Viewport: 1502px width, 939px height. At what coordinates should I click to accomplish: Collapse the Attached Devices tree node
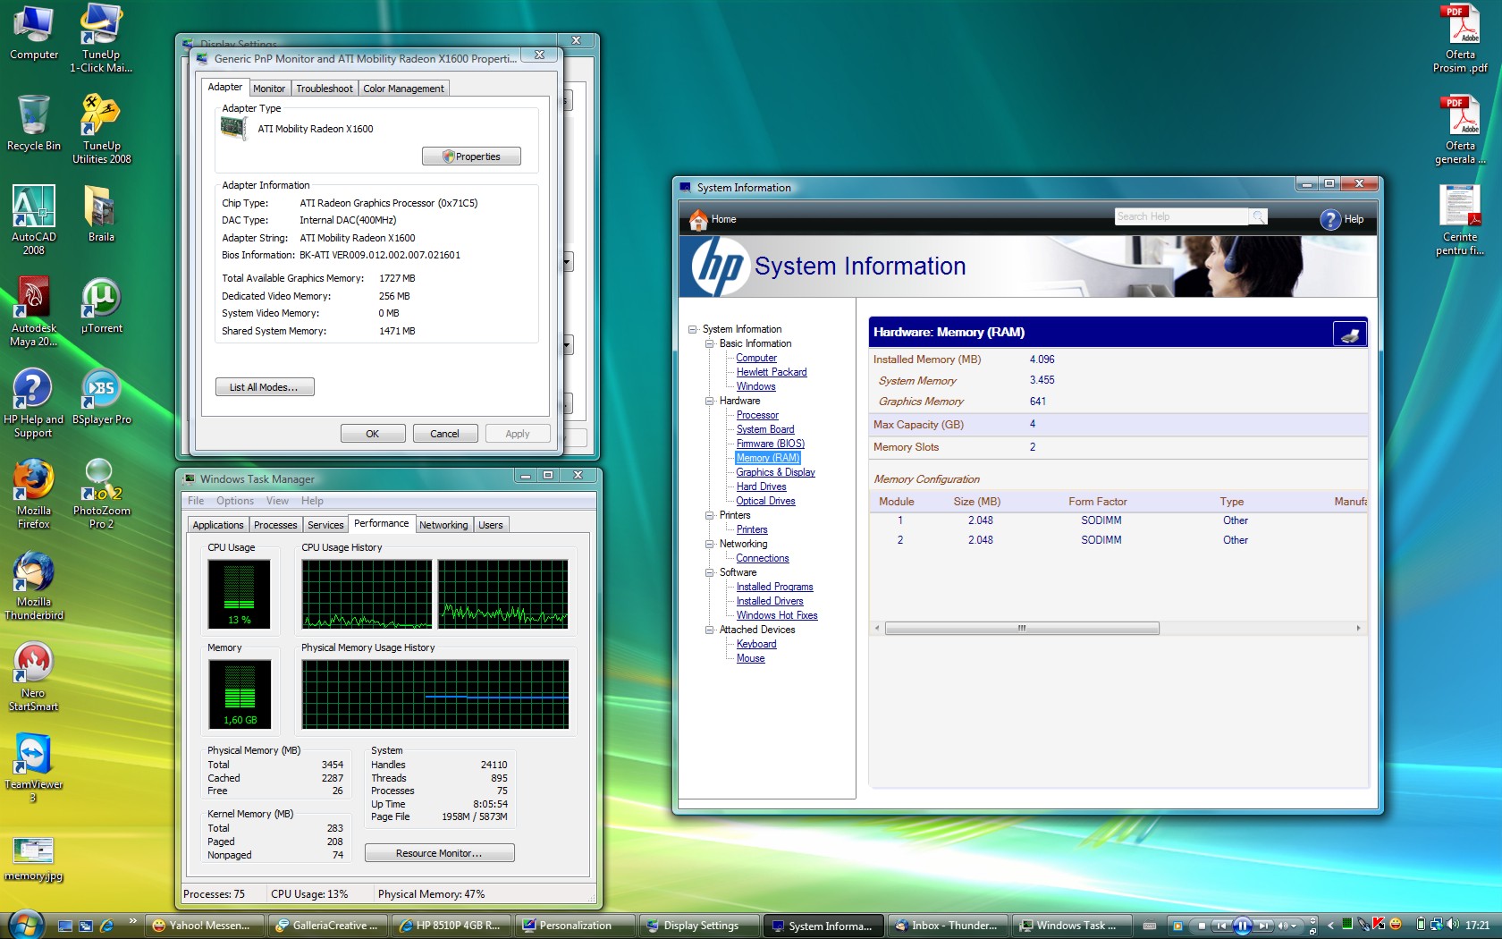709,630
